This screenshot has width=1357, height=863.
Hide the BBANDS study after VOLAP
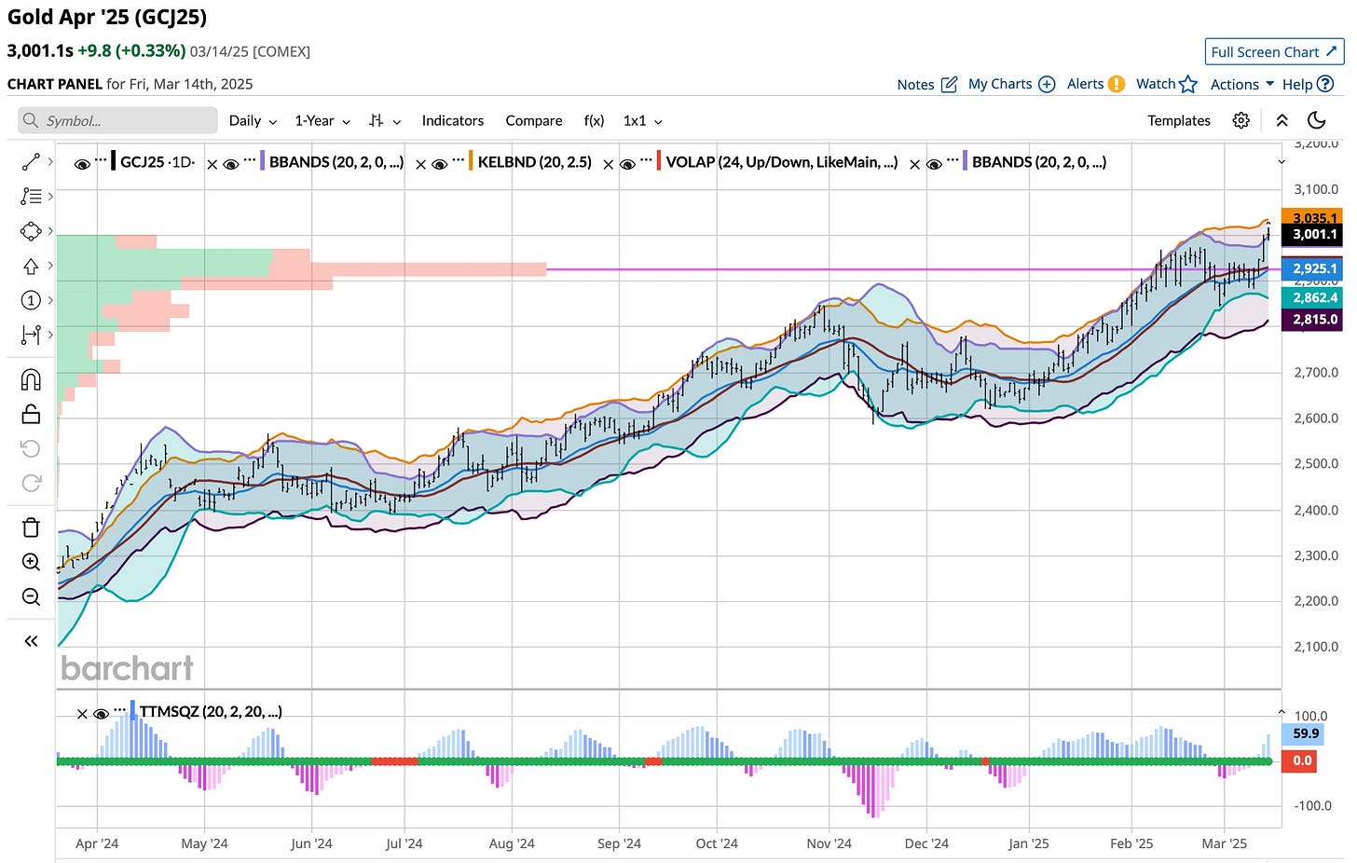934,165
